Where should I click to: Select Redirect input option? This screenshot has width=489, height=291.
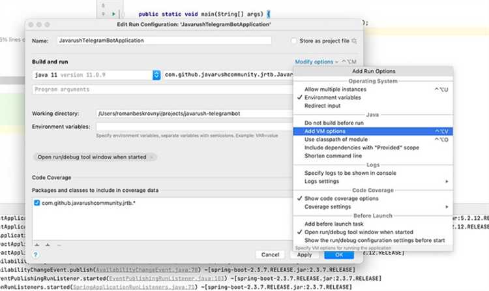pos(373,106)
